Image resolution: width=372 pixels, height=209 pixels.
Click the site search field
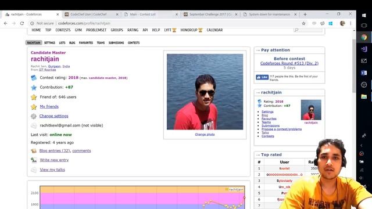click(307, 30)
